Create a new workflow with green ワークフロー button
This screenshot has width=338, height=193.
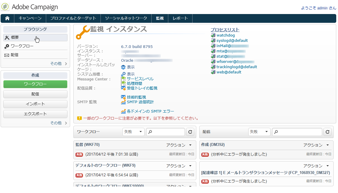point(35,84)
